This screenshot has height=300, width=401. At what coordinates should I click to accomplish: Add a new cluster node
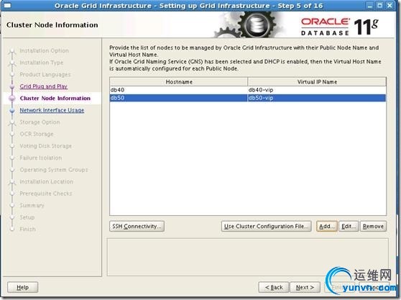(326, 227)
